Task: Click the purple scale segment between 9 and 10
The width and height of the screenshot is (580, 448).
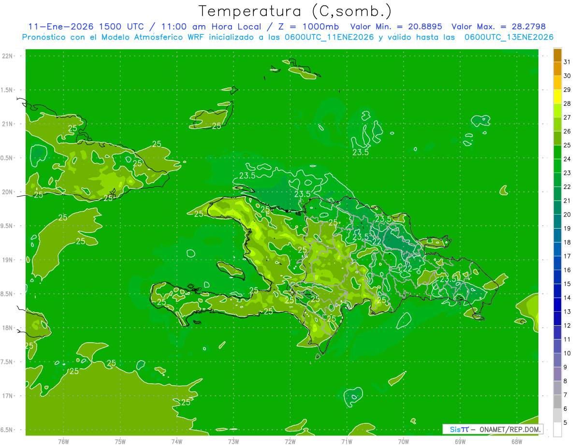Action: pos(557,360)
